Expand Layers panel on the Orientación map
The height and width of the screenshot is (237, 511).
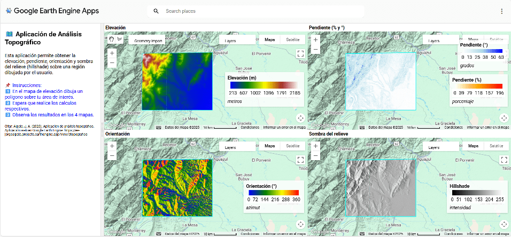click(x=230, y=146)
